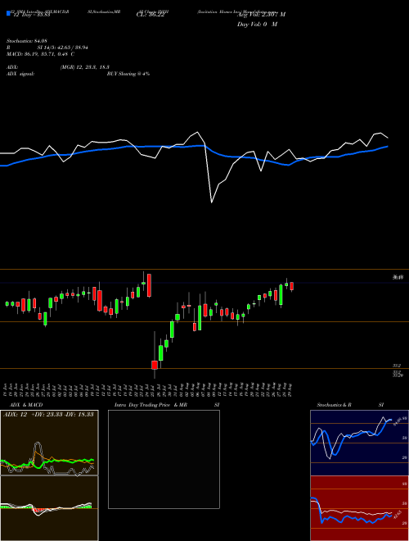
Task: Click the blue 12-day SMA legend square
Action: click(8, 13)
